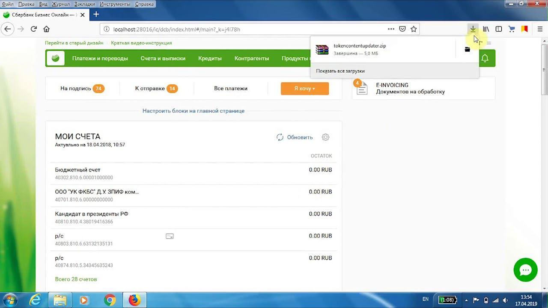The height and width of the screenshot is (308, 548).
Task: Save page to Pocket icon
Action: pyautogui.click(x=402, y=29)
